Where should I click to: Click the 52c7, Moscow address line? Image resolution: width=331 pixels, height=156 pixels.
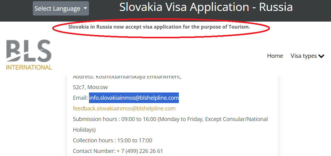(x=90, y=87)
